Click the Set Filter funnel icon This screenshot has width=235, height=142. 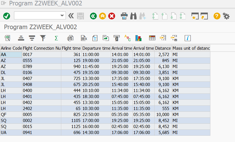(x=43, y=38)
